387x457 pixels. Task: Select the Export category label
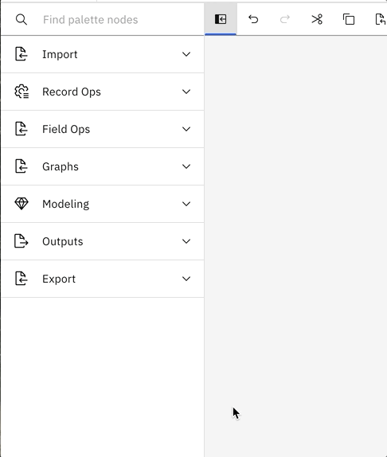[59, 279]
